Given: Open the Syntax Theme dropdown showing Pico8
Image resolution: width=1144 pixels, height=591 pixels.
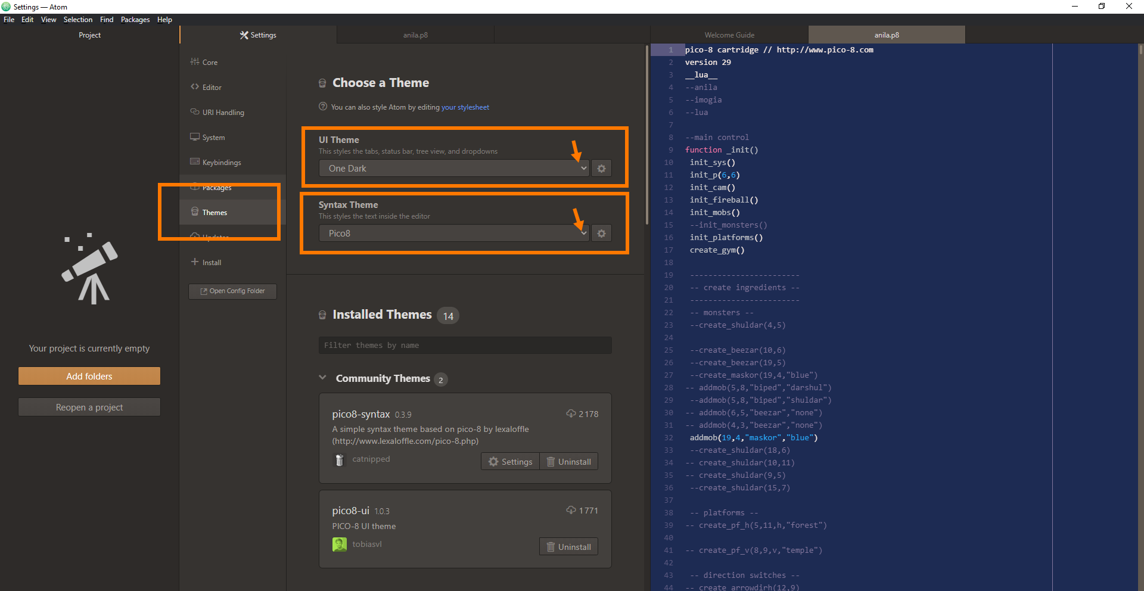Looking at the screenshot, I should point(454,234).
